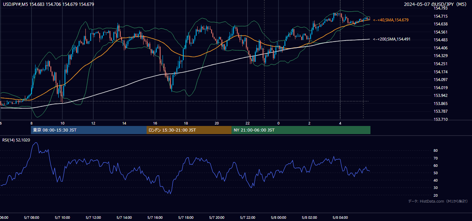This screenshot has height=221, width=472.
Task: Click the Tokyo 08:00-15:30 JST session bar
Action: point(89,130)
